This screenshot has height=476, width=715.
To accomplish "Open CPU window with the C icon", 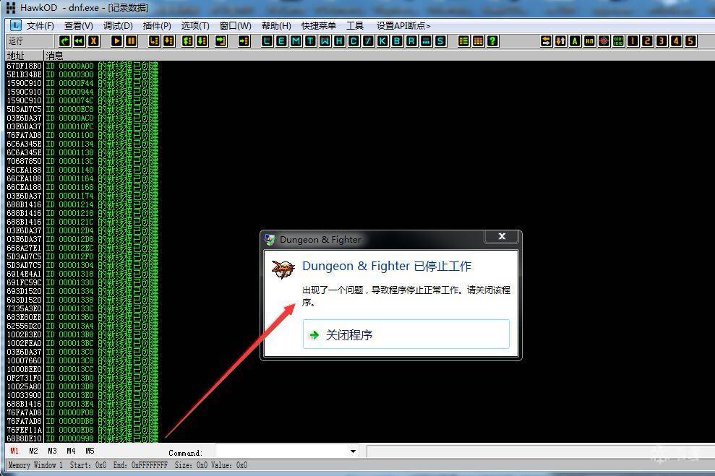I will (354, 41).
